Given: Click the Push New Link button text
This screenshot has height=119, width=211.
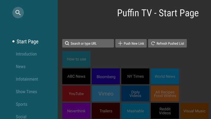Looking at the screenshot, I should [x=134, y=44].
